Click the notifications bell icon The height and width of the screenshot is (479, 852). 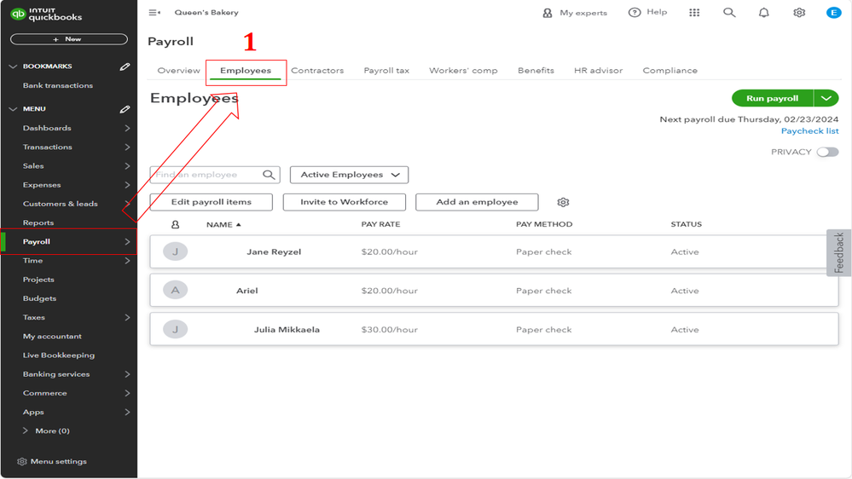coord(764,13)
